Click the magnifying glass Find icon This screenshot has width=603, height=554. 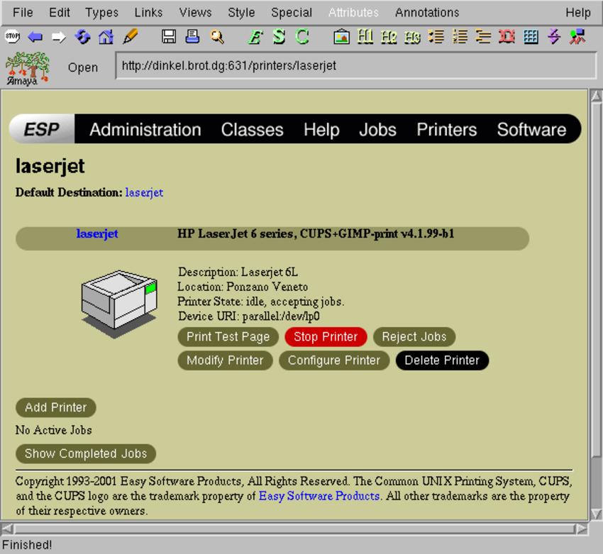216,37
